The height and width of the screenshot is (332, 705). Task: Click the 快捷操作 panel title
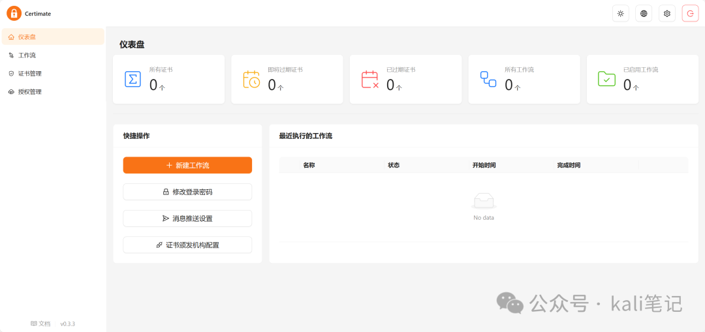pyautogui.click(x=136, y=136)
